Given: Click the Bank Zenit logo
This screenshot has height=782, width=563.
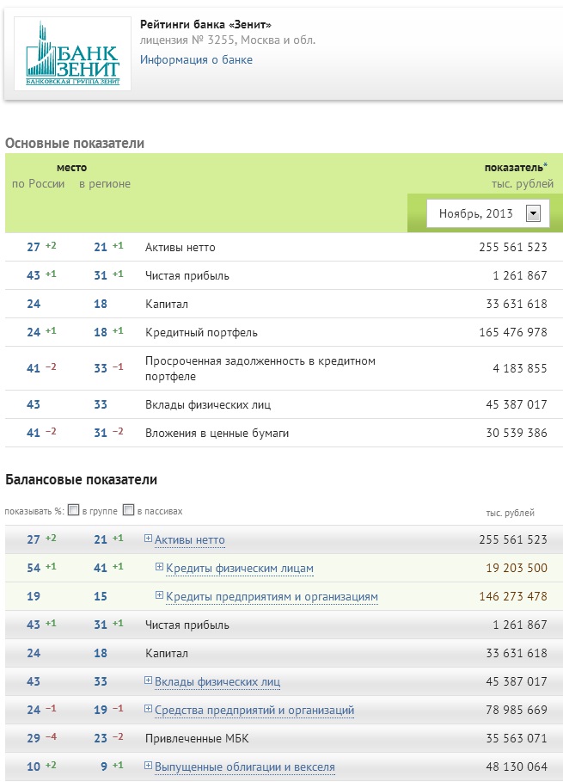Looking at the screenshot, I should pos(73,53).
